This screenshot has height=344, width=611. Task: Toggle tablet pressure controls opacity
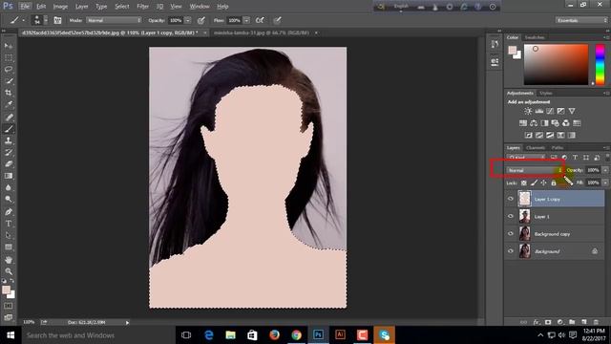pyautogui.click(x=201, y=20)
